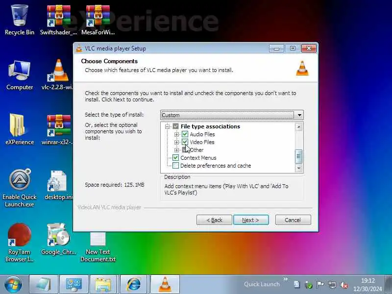Select the vlc-2.2.8 installer desktop icon
This screenshot has height=294, width=392.
point(58,75)
